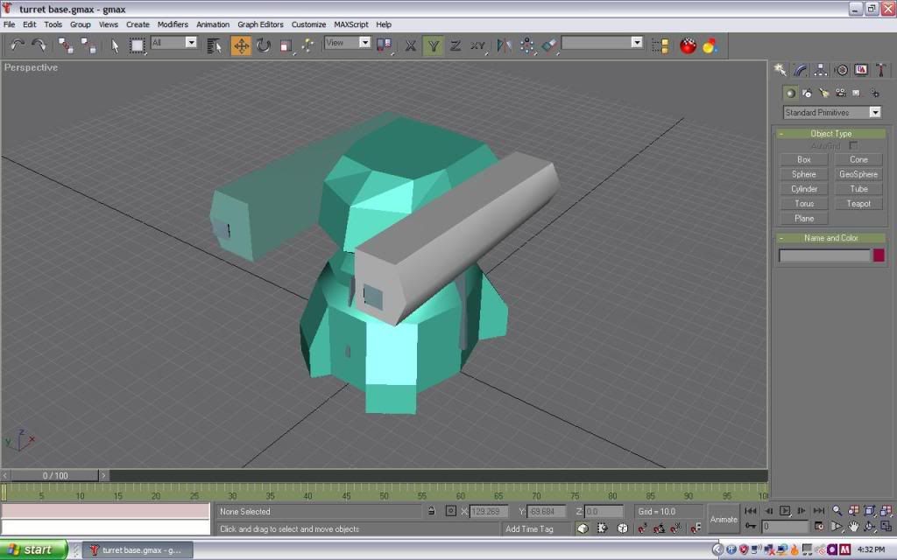Image resolution: width=897 pixels, height=560 pixels.
Task: Click the Align tool icon
Action: tap(549, 45)
